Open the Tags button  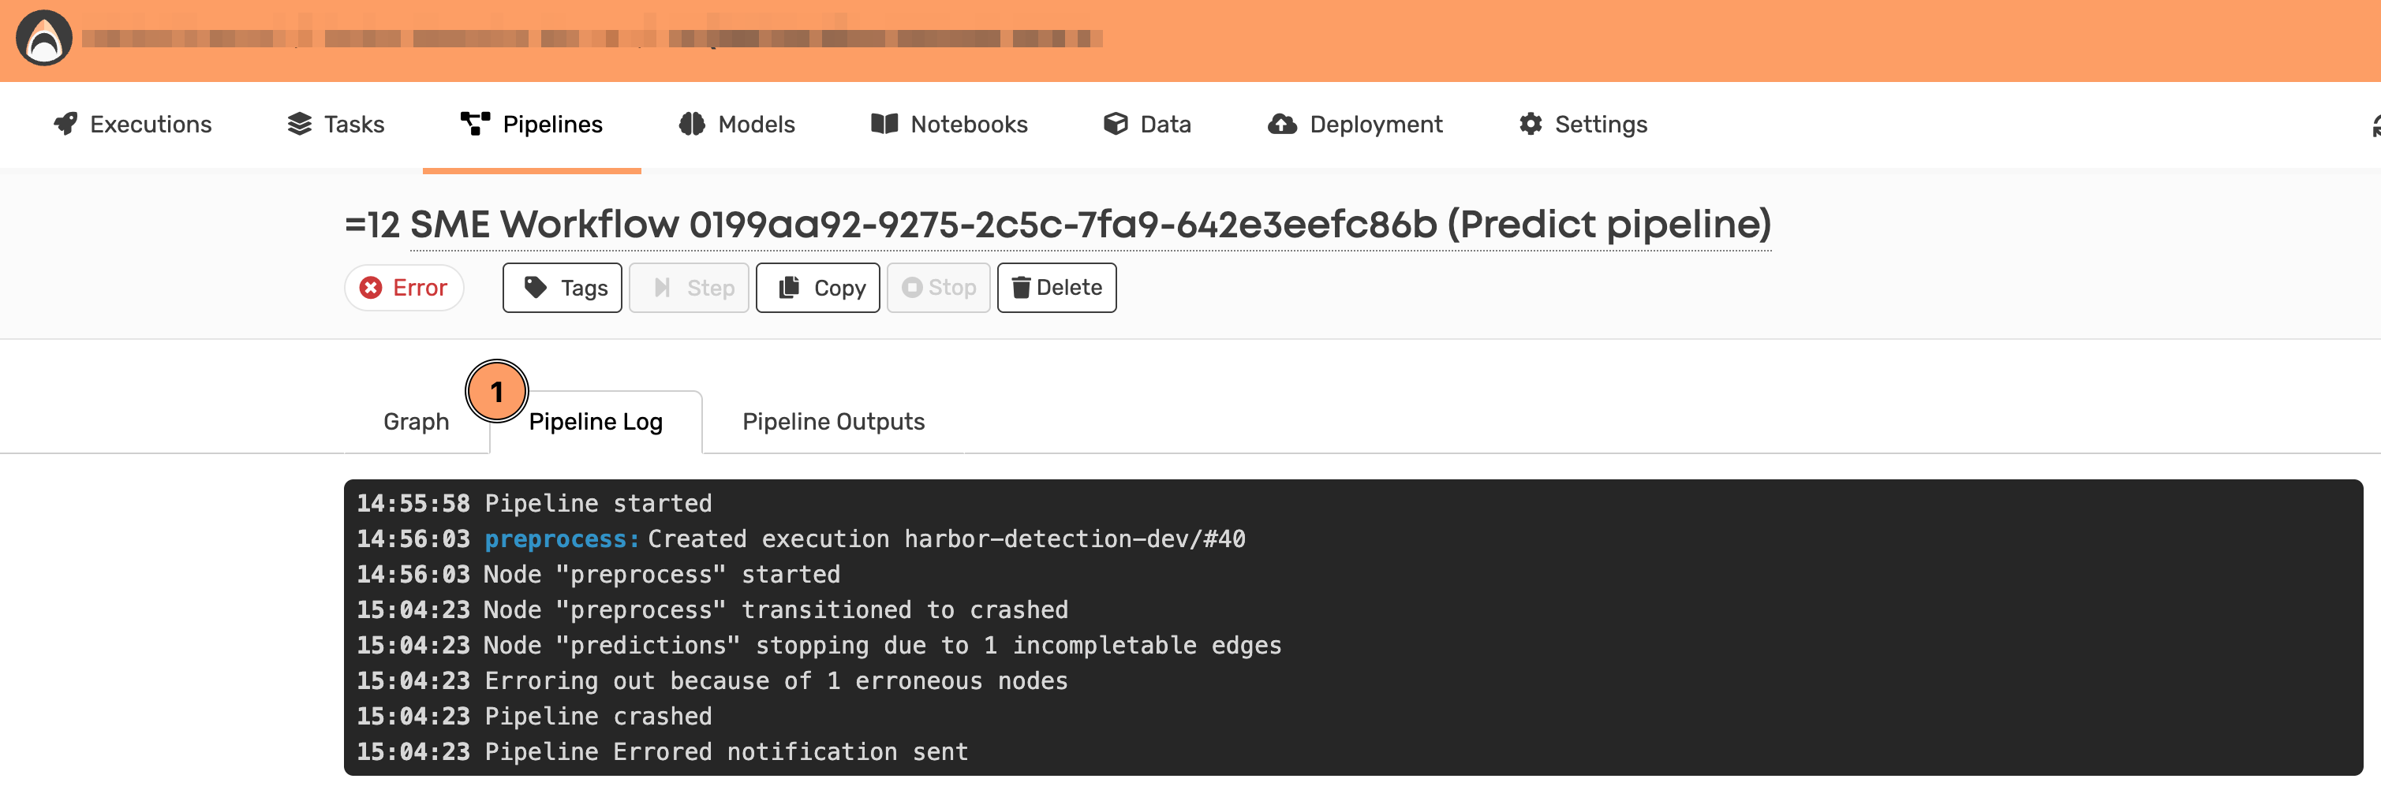point(562,289)
